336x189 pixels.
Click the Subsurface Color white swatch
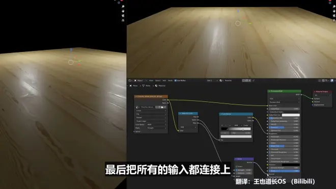291,115
